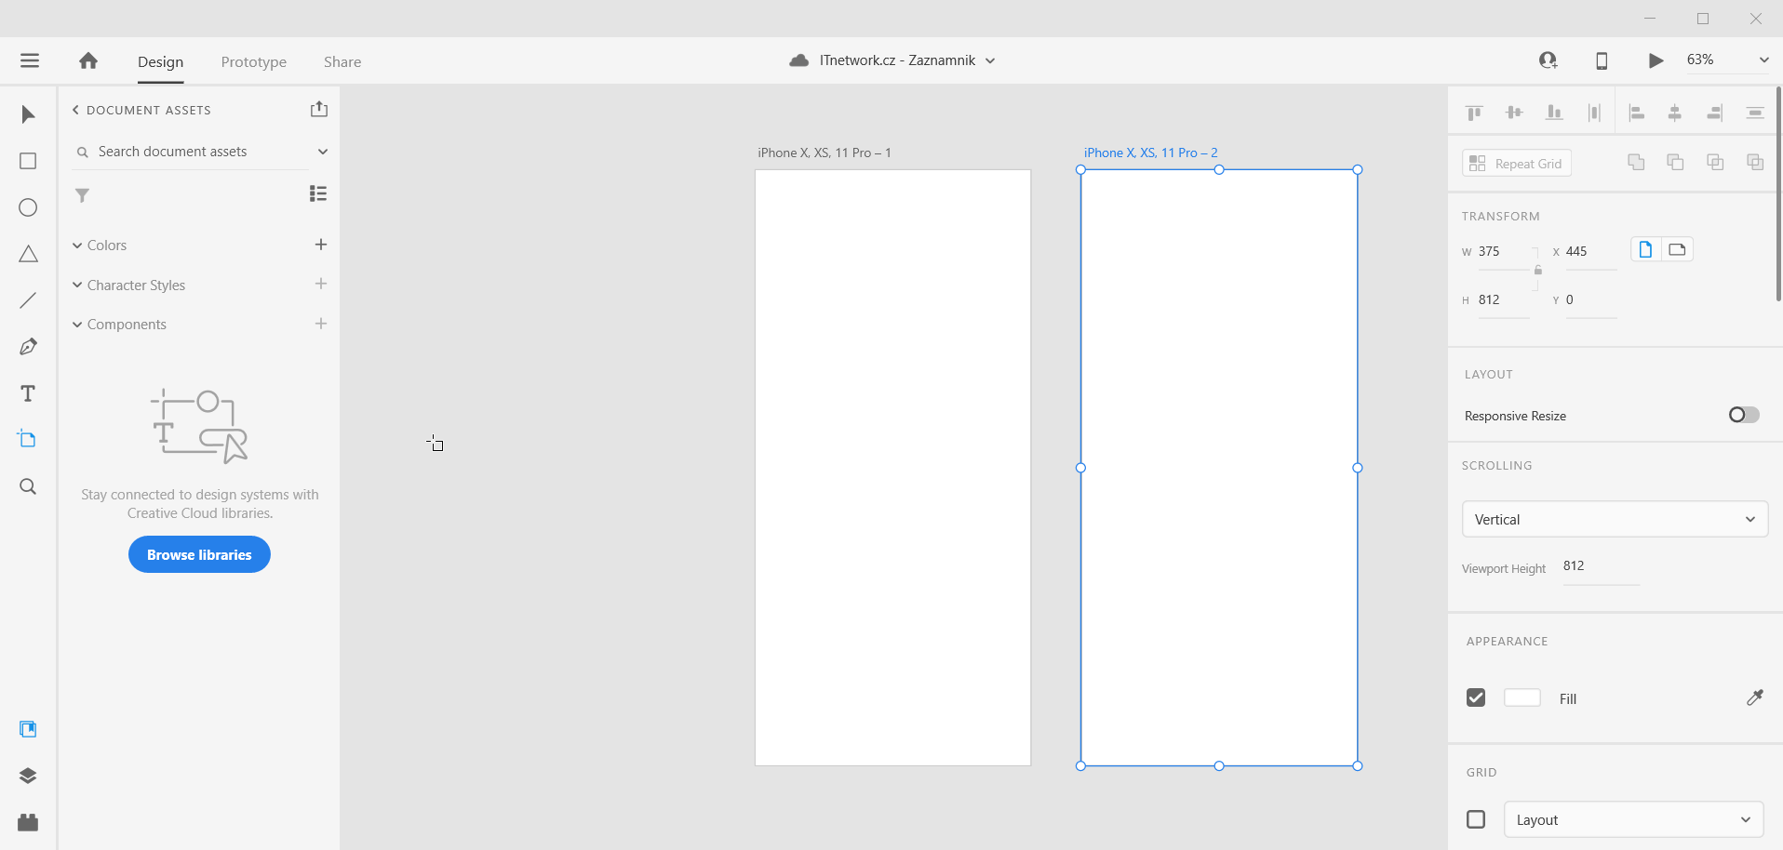1783x850 pixels.
Task: Select the Pen tool
Action: point(28,346)
